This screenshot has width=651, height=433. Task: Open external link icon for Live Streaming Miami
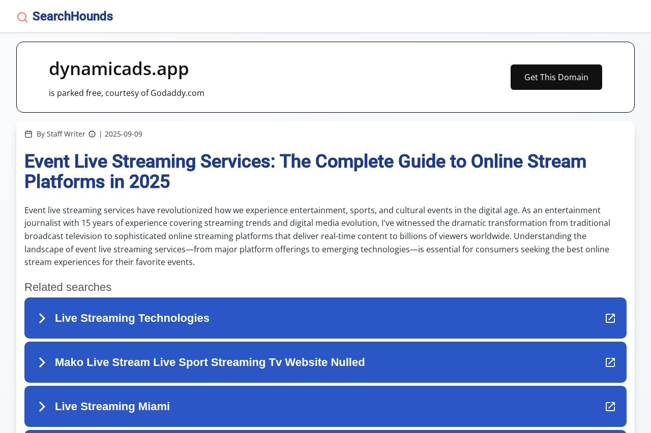610,407
